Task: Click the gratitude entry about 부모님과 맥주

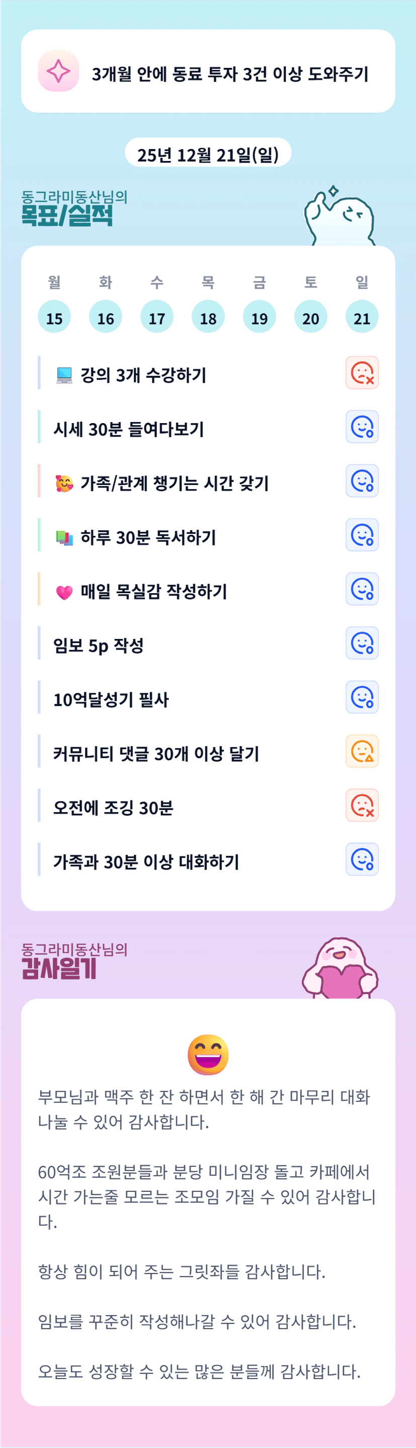Action: tap(204, 1108)
